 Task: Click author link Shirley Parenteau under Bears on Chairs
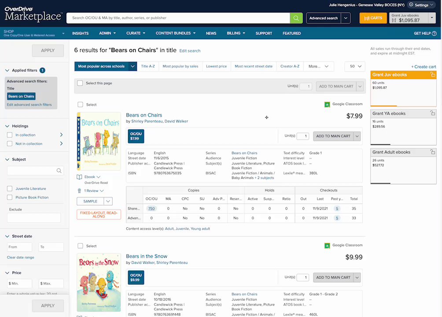(x=147, y=121)
